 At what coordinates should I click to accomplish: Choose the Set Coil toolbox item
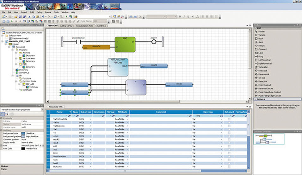point(262,78)
